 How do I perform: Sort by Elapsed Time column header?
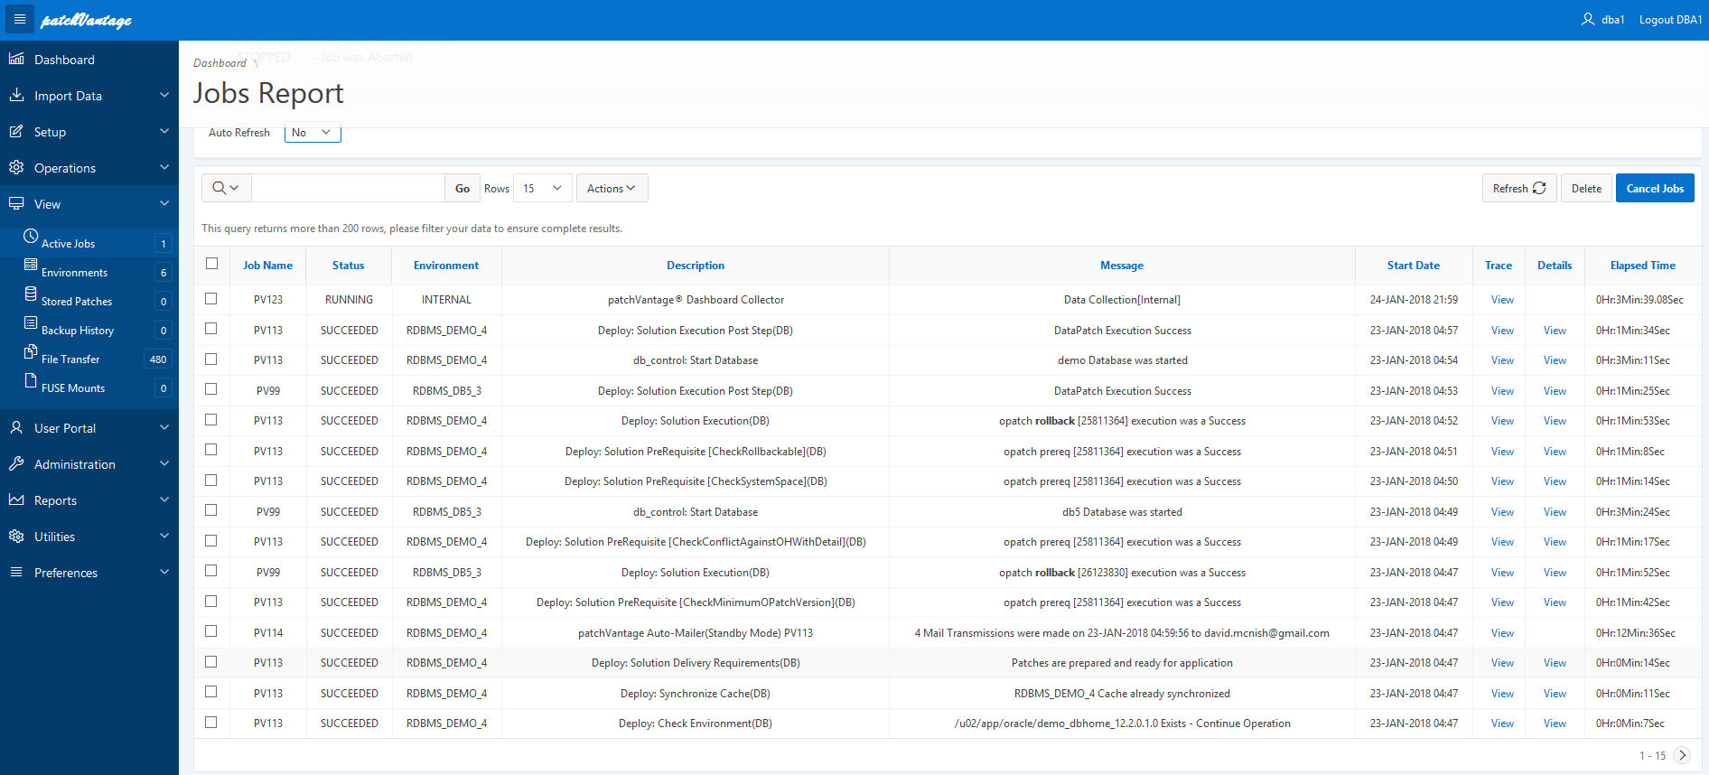pos(1642,266)
